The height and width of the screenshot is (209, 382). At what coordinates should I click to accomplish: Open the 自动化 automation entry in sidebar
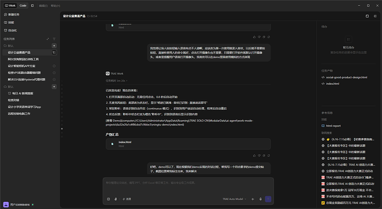(10, 30)
